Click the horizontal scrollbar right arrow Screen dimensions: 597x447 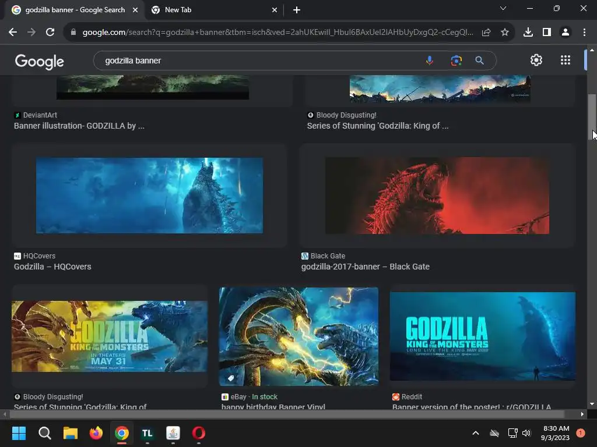coord(582,414)
